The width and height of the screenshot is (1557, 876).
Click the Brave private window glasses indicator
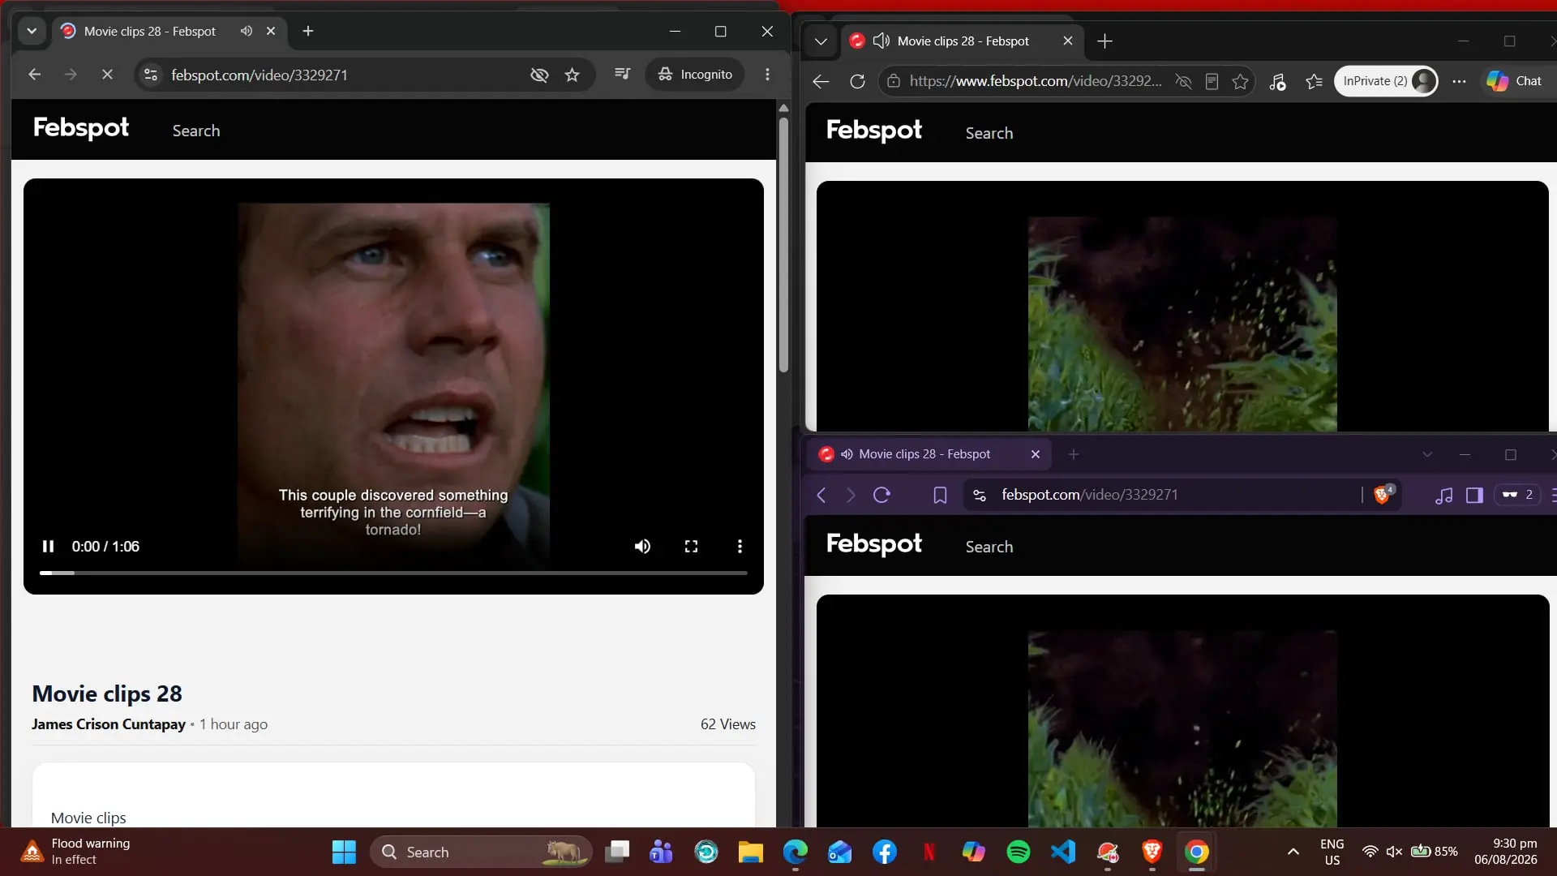[1516, 495]
